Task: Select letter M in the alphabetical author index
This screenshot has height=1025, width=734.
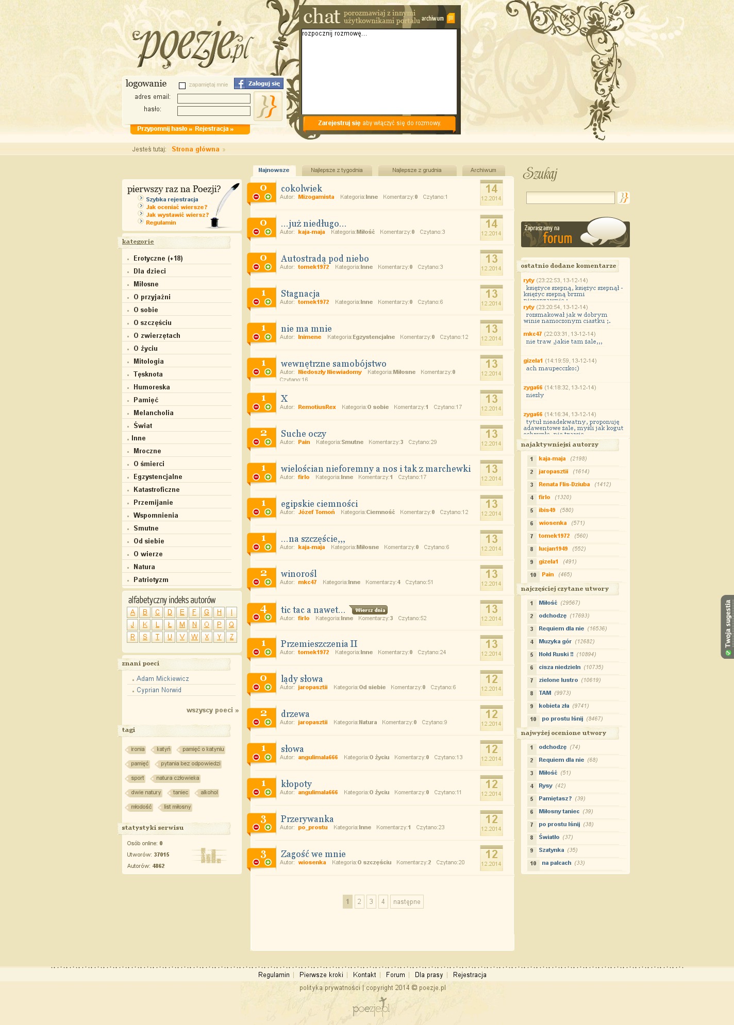Action: pos(182,624)
